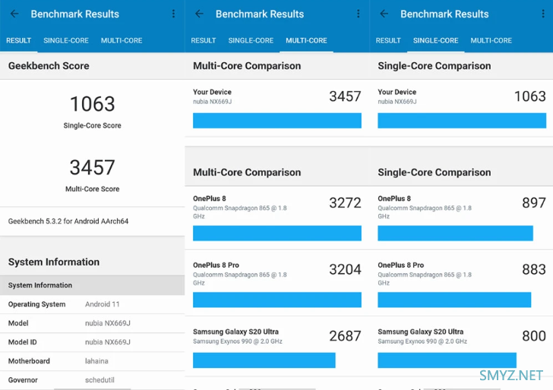Tap the Governor schedutil row
The image size is (553, 390).
[93, 380]
